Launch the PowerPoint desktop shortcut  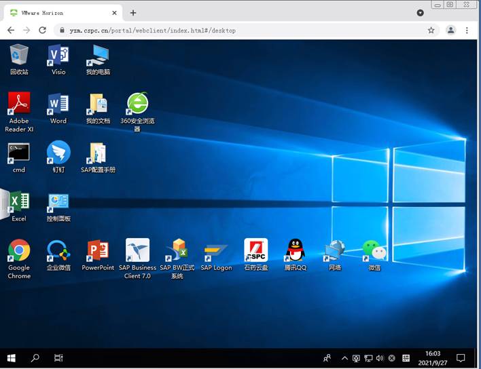98,255
